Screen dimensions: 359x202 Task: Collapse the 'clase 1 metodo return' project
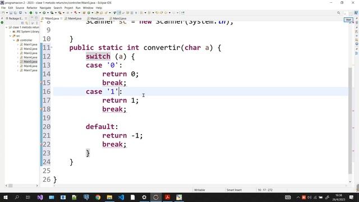7,27
